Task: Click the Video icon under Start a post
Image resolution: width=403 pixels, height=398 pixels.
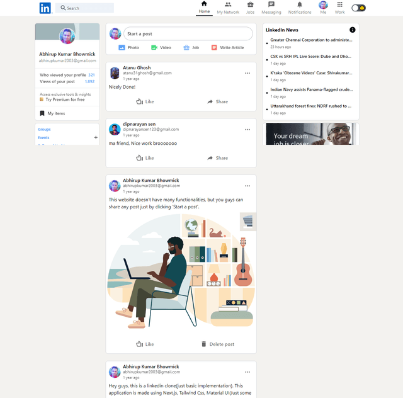Action: click(154, 48)
